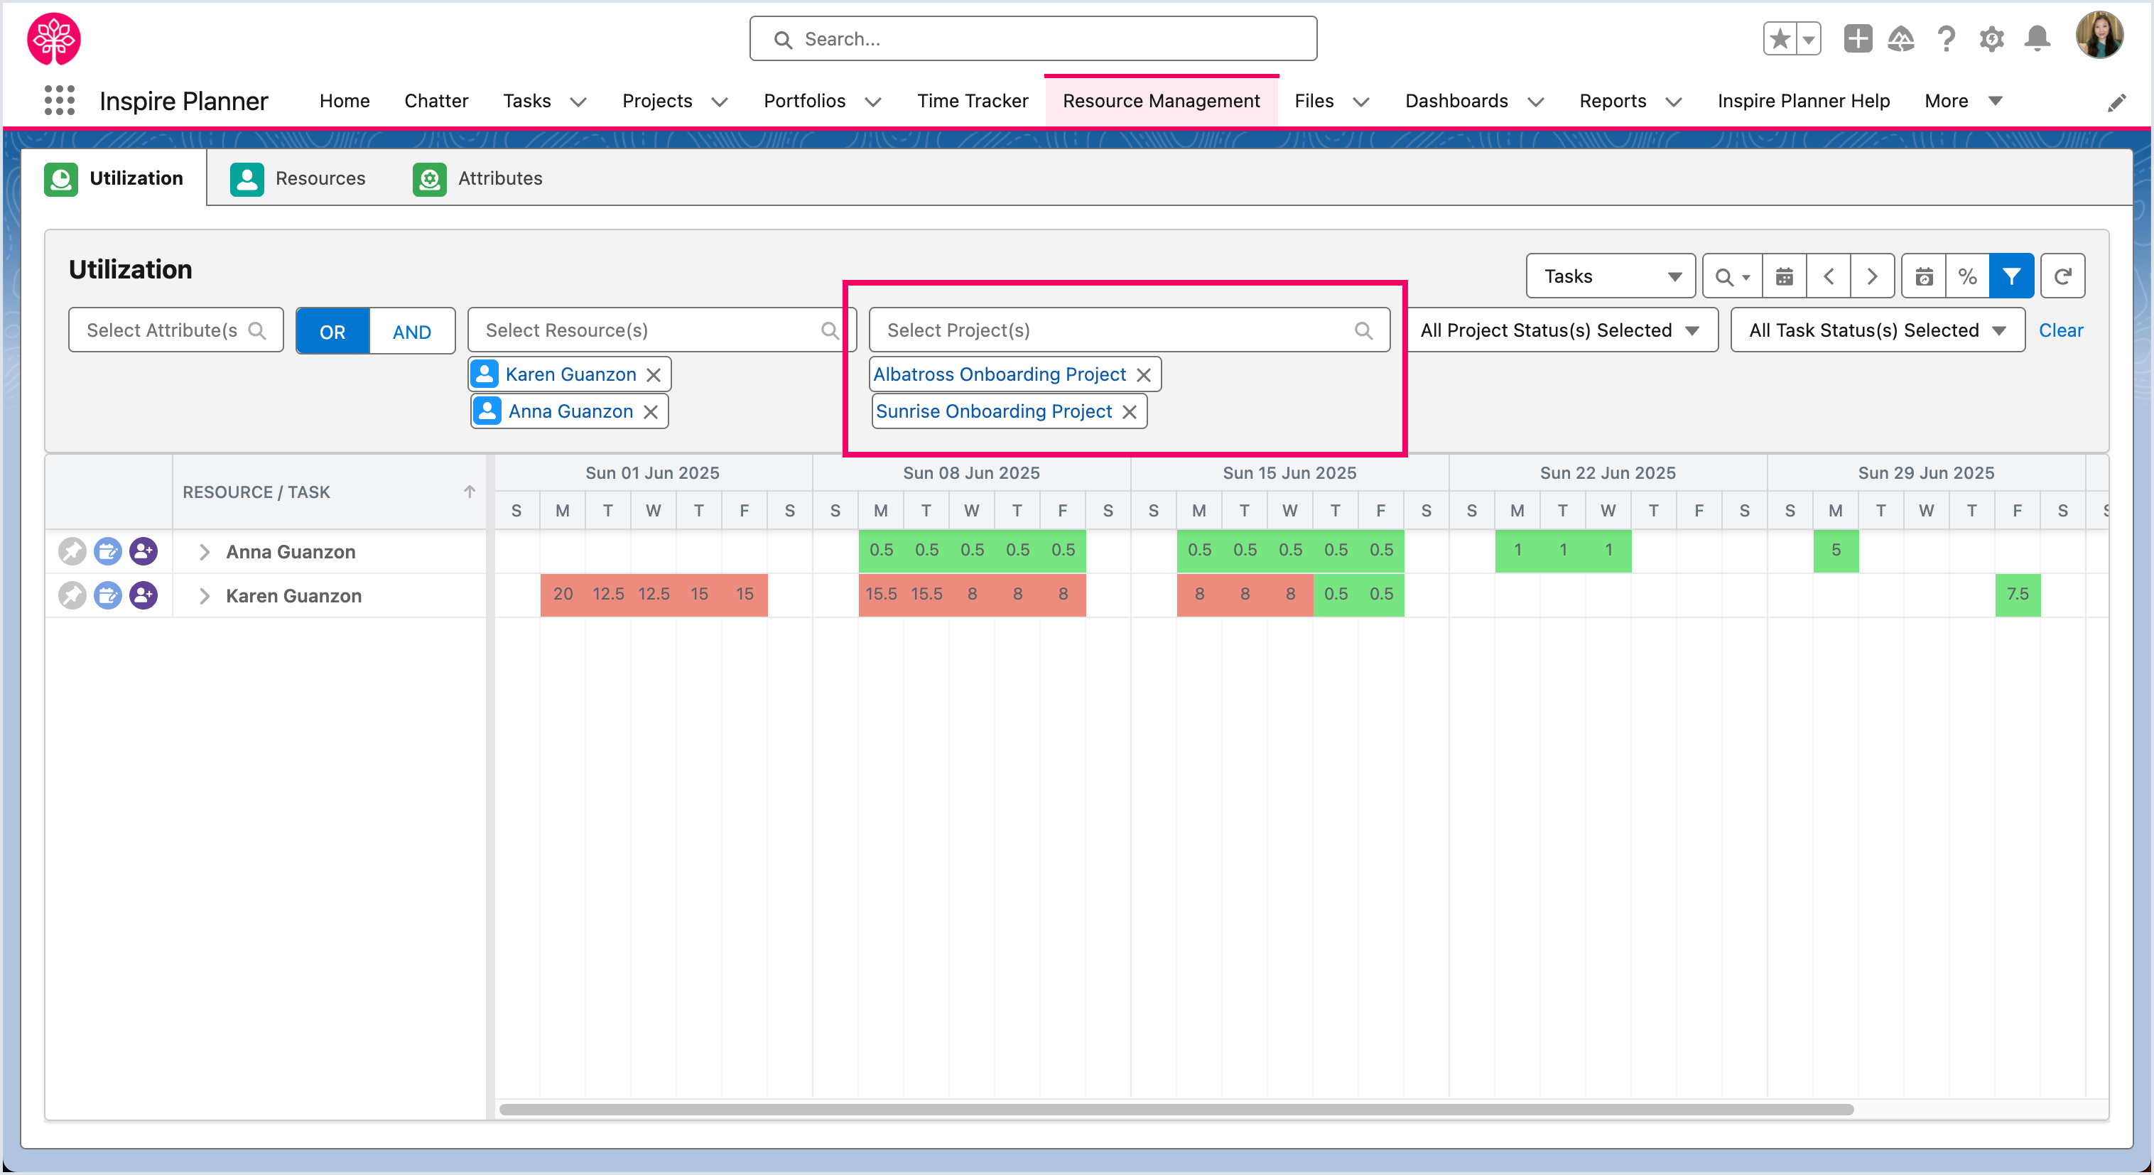
Task: Open the Reports nav menu chevron
Action: tap(1673, 102)
